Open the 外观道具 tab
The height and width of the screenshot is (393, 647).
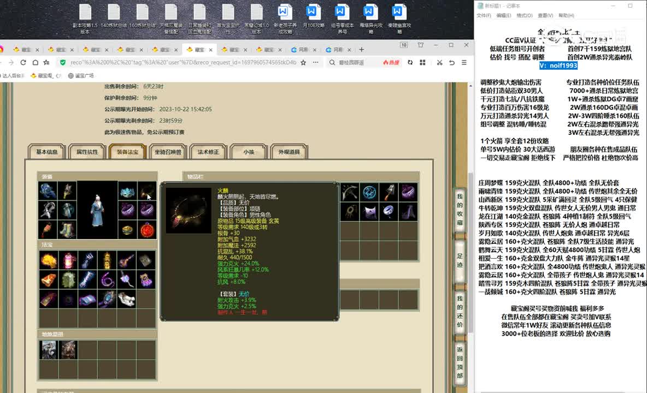pos(289,152)
